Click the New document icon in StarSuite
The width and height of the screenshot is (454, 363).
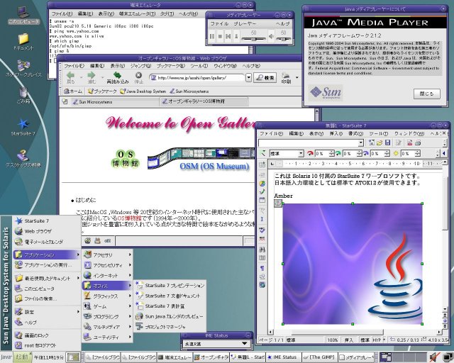(372, 143)
